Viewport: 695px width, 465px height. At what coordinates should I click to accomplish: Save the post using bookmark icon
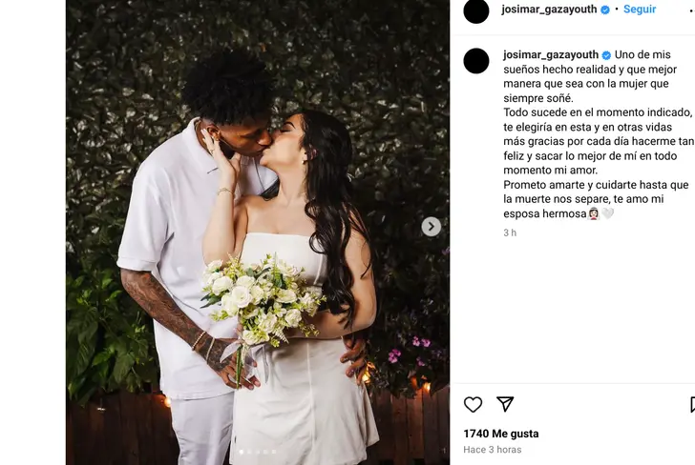pos(692,404)
